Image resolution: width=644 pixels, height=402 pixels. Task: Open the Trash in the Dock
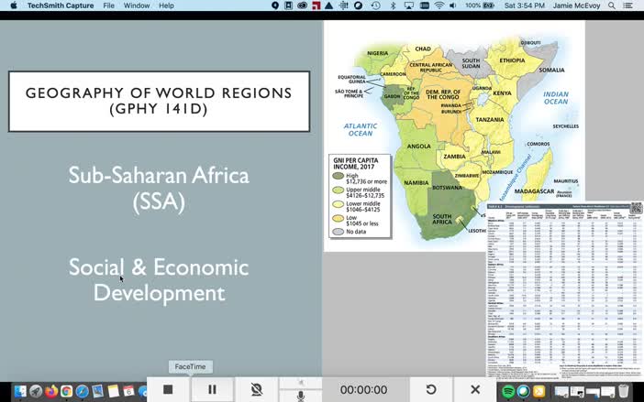pyautogui.click(x=624, y=391)
